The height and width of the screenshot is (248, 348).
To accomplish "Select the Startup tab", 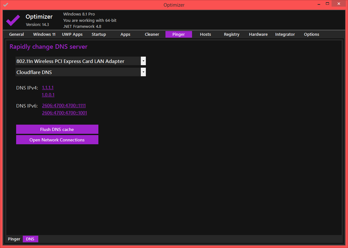I will (99, 34).
